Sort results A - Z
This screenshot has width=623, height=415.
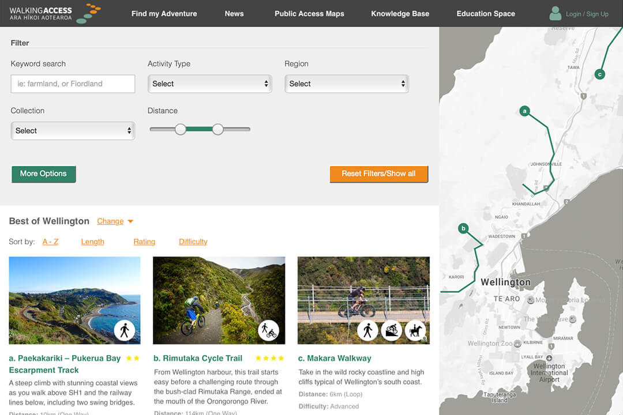50,242
